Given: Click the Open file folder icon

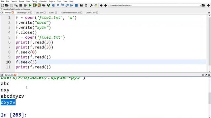Looking at the screenshot, I should point(7,5).
